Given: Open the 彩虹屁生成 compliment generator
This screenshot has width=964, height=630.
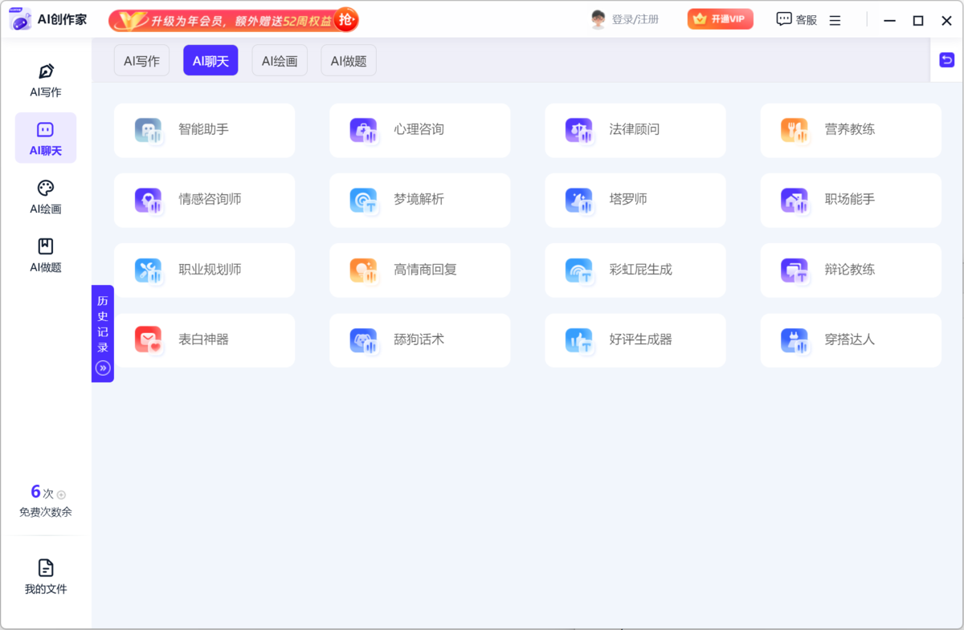Looking at the screenshot, I should click(635, 270).
